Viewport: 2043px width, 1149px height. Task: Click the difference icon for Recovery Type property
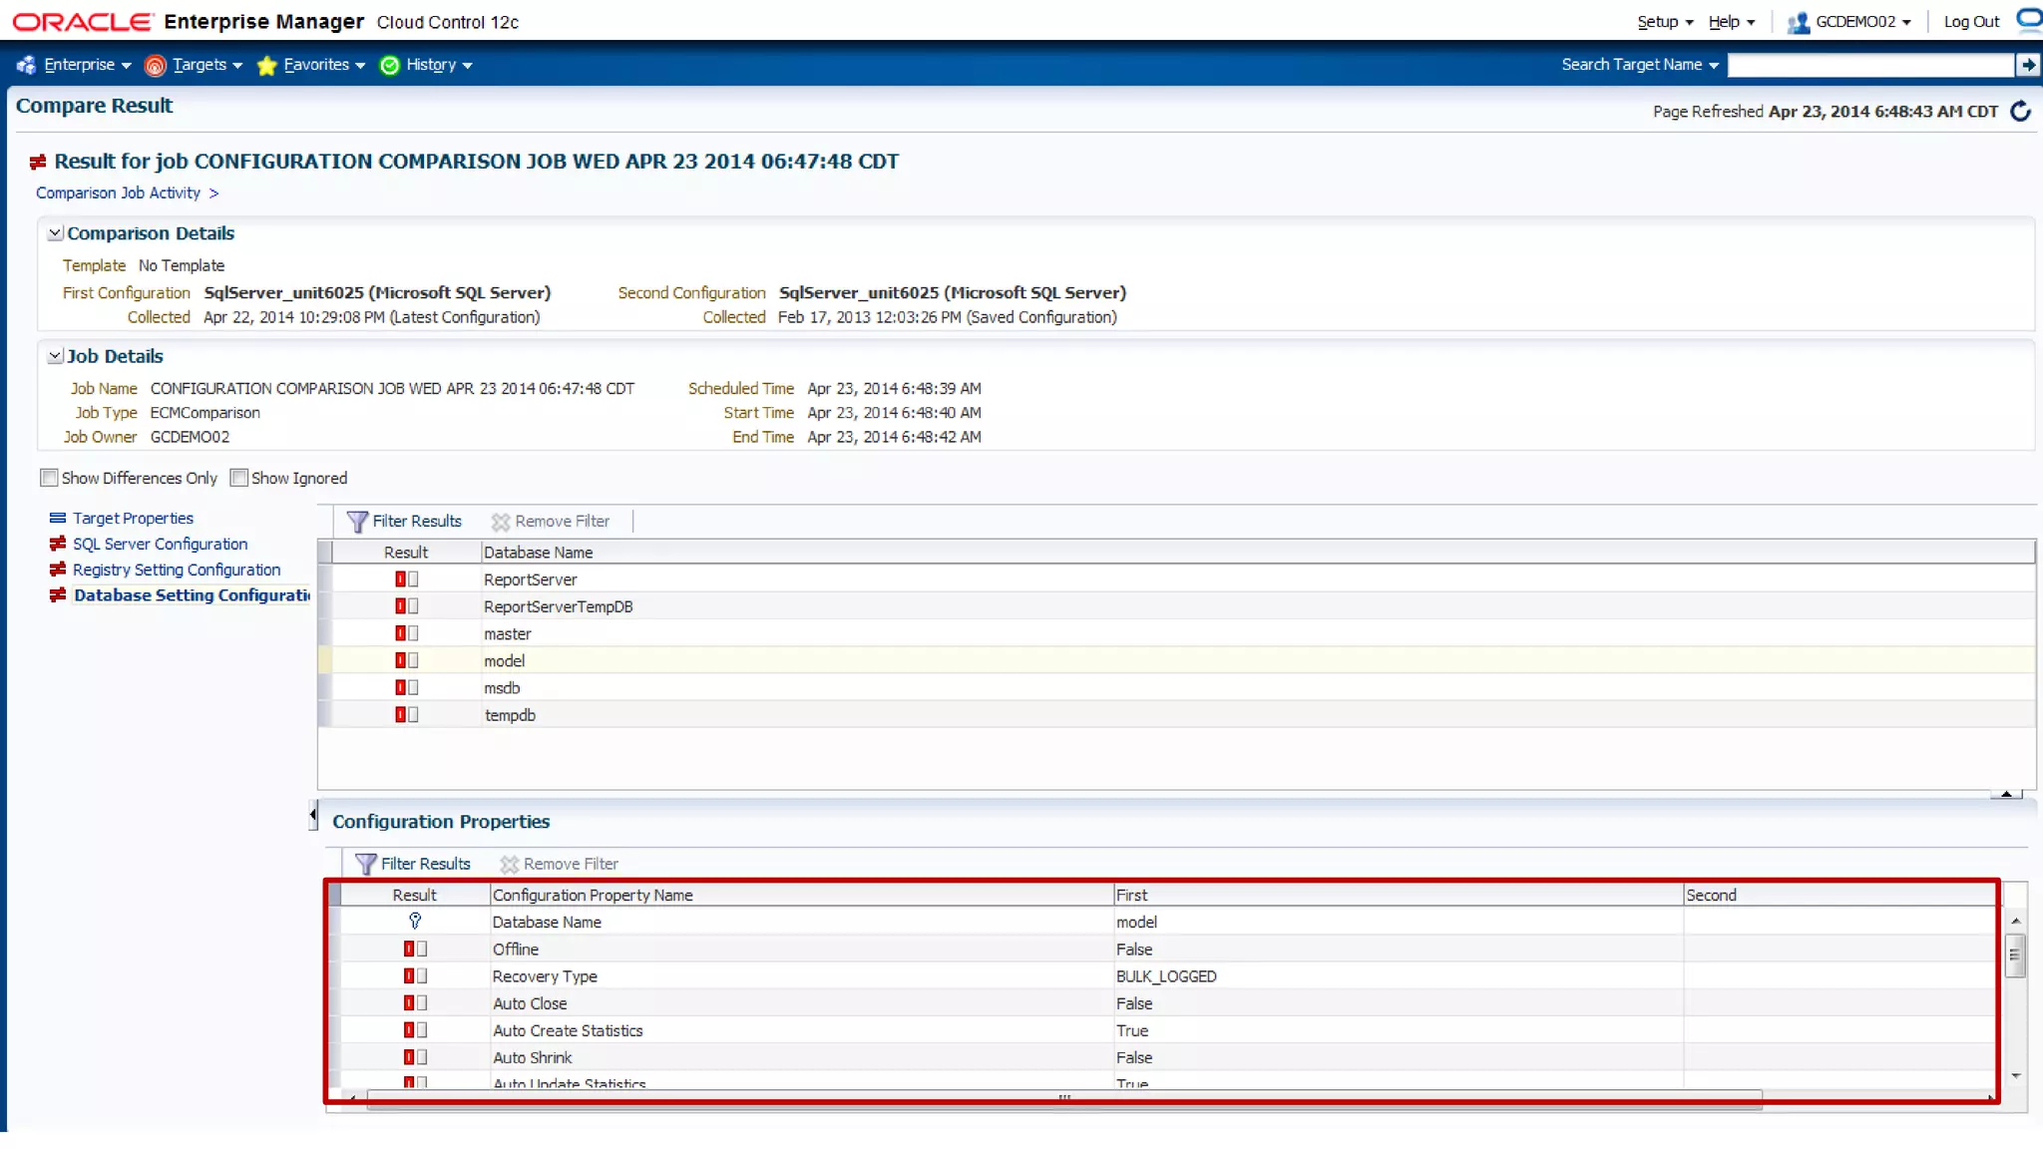[x=415, y=975]
